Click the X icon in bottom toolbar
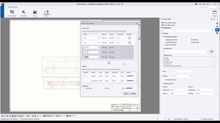The image size is (220, 123). (x=54, y=116)
